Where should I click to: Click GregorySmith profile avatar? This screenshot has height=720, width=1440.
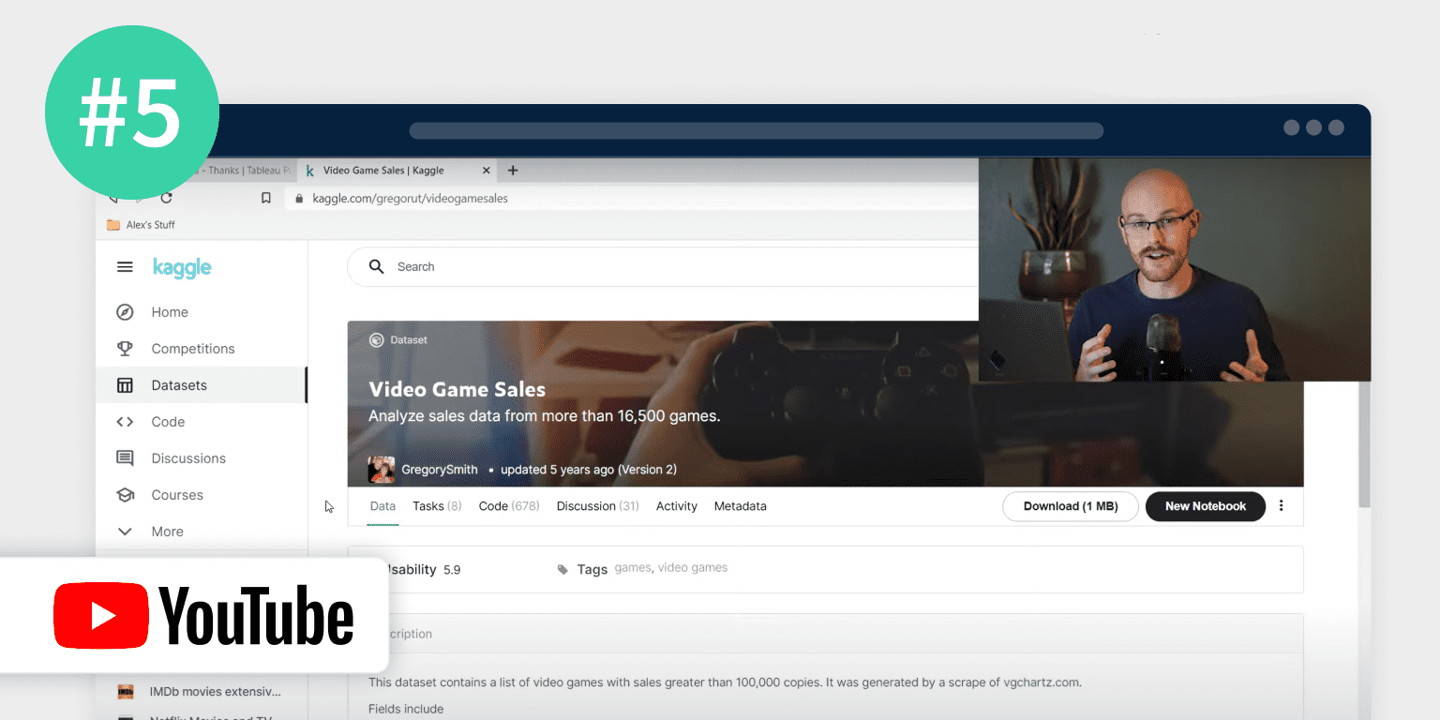(382, 470)
